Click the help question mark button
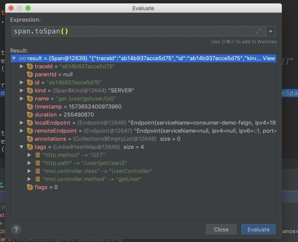 (16, 229)
